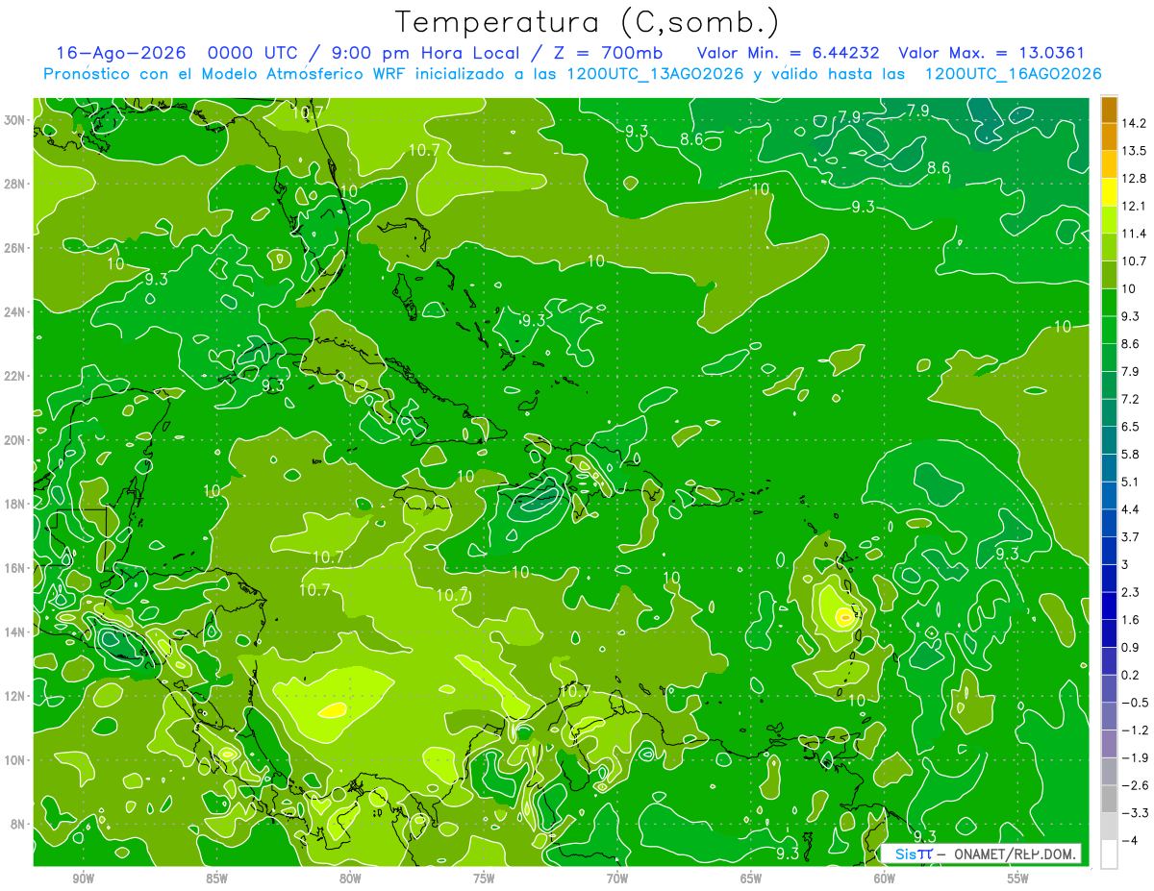Screen dimensions: 1154x891
Task: Click the "14N" latitude axis label
Action: pyautogui.click(x=16, y=632)
